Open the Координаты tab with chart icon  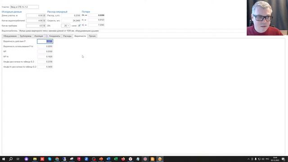click(53, 36)
